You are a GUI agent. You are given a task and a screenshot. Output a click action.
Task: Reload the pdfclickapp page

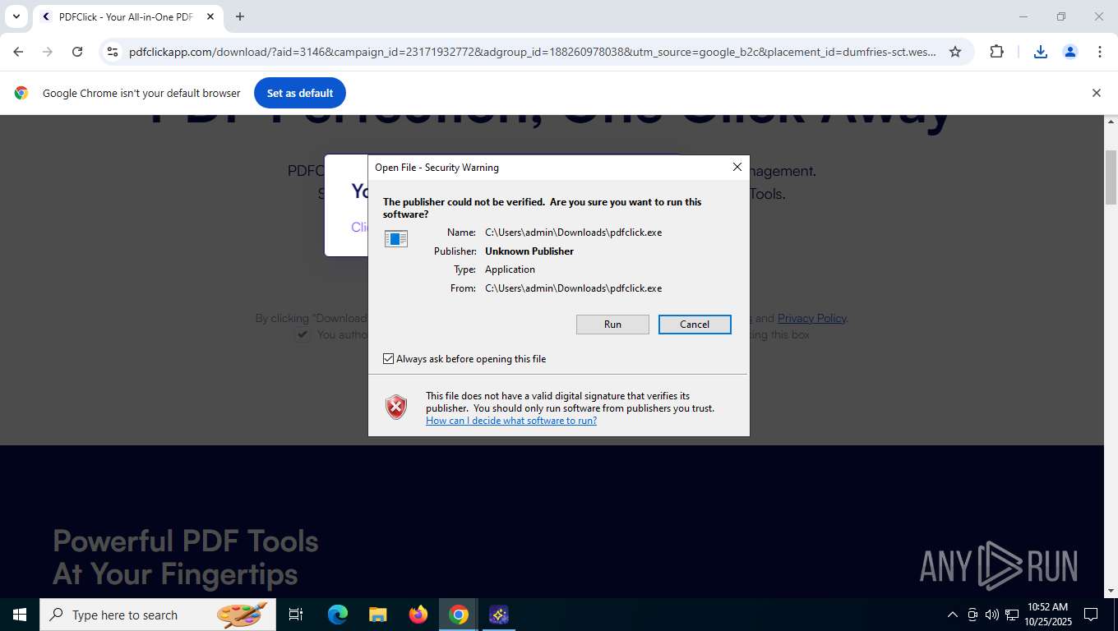pyautogui.click(x=77, y=52)
